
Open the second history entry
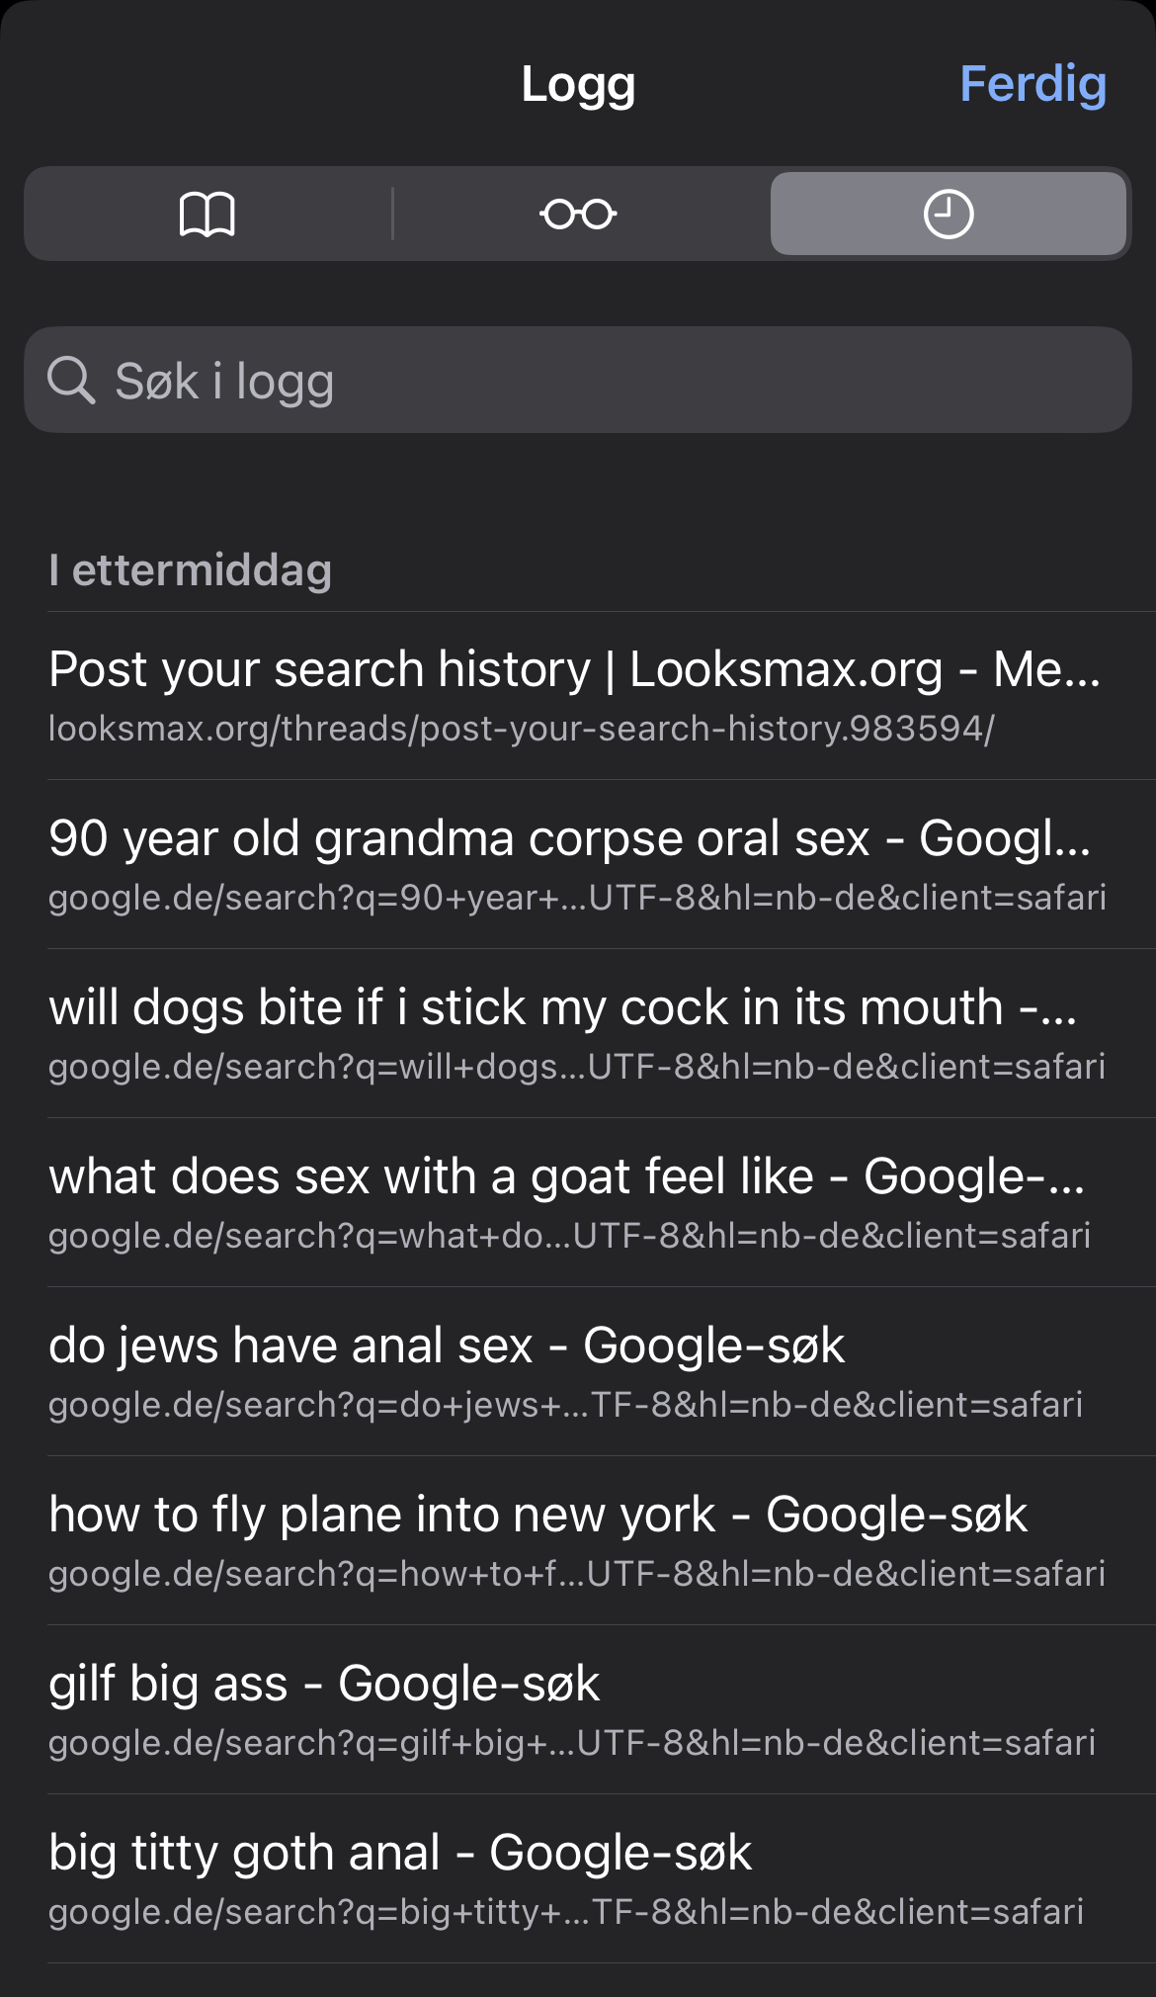tap(578, 863)
